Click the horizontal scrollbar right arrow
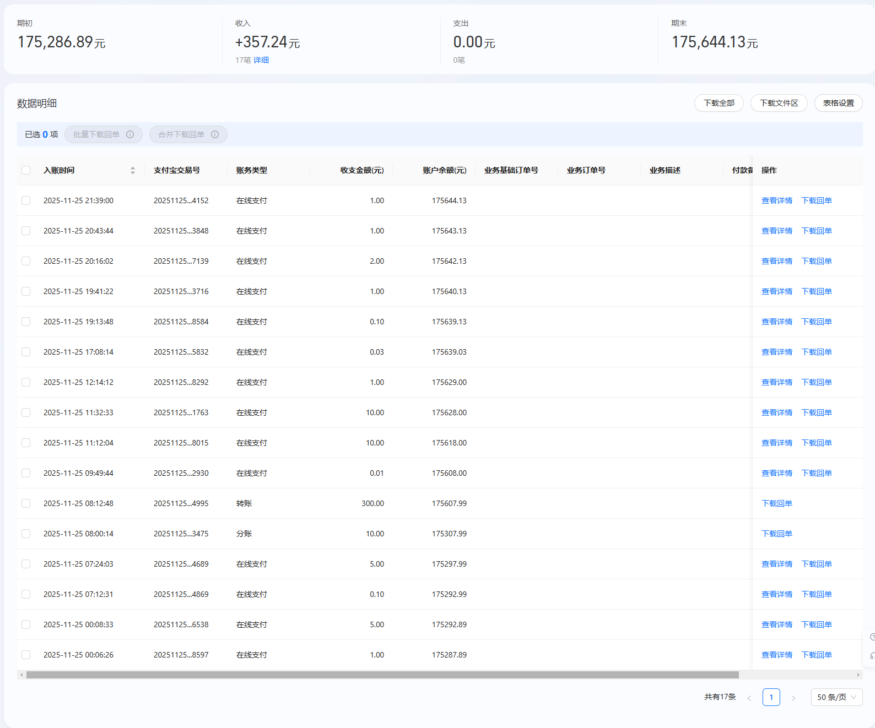Screen dimensions: 875x728 click(x=858, y=675)
